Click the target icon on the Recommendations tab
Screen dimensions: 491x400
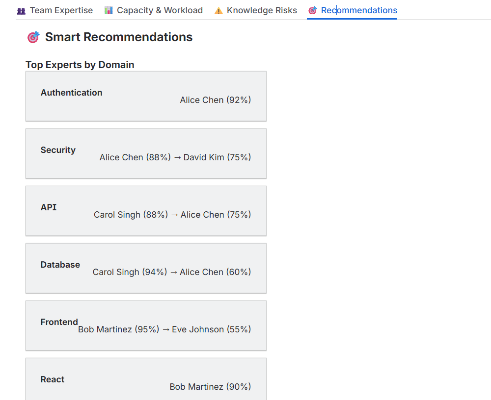point(312,10)
